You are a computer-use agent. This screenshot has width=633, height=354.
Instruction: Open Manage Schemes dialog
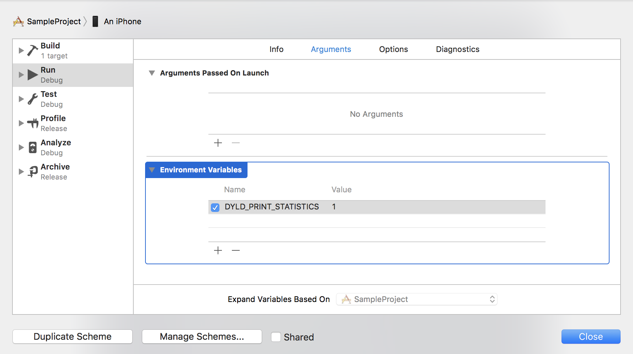(x=202, y=336)
